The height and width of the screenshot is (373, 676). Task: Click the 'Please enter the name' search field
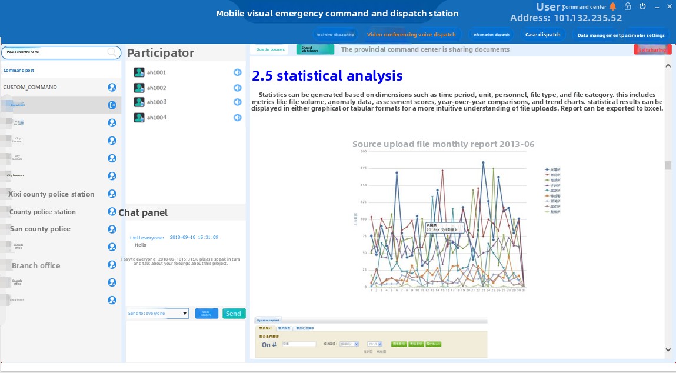[x=56, y=52]
